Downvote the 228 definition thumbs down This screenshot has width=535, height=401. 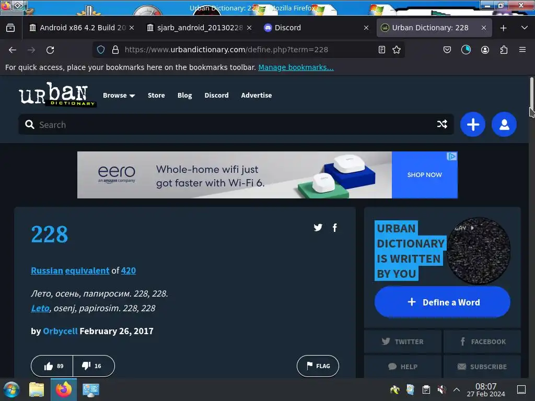coord(94,366)
